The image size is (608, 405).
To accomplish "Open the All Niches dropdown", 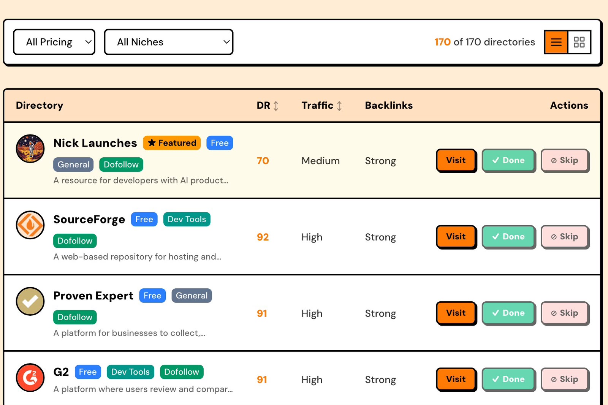I will (x=169, y=42).
